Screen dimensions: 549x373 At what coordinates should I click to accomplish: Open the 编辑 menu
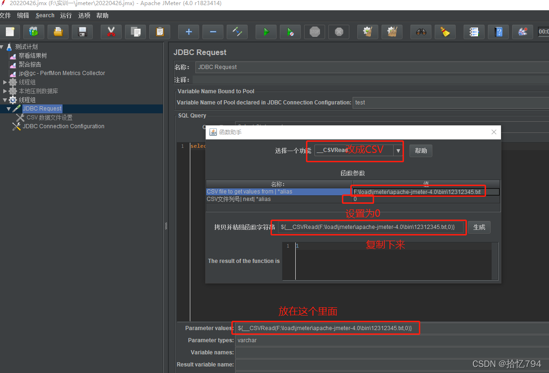tap(23, 15)
